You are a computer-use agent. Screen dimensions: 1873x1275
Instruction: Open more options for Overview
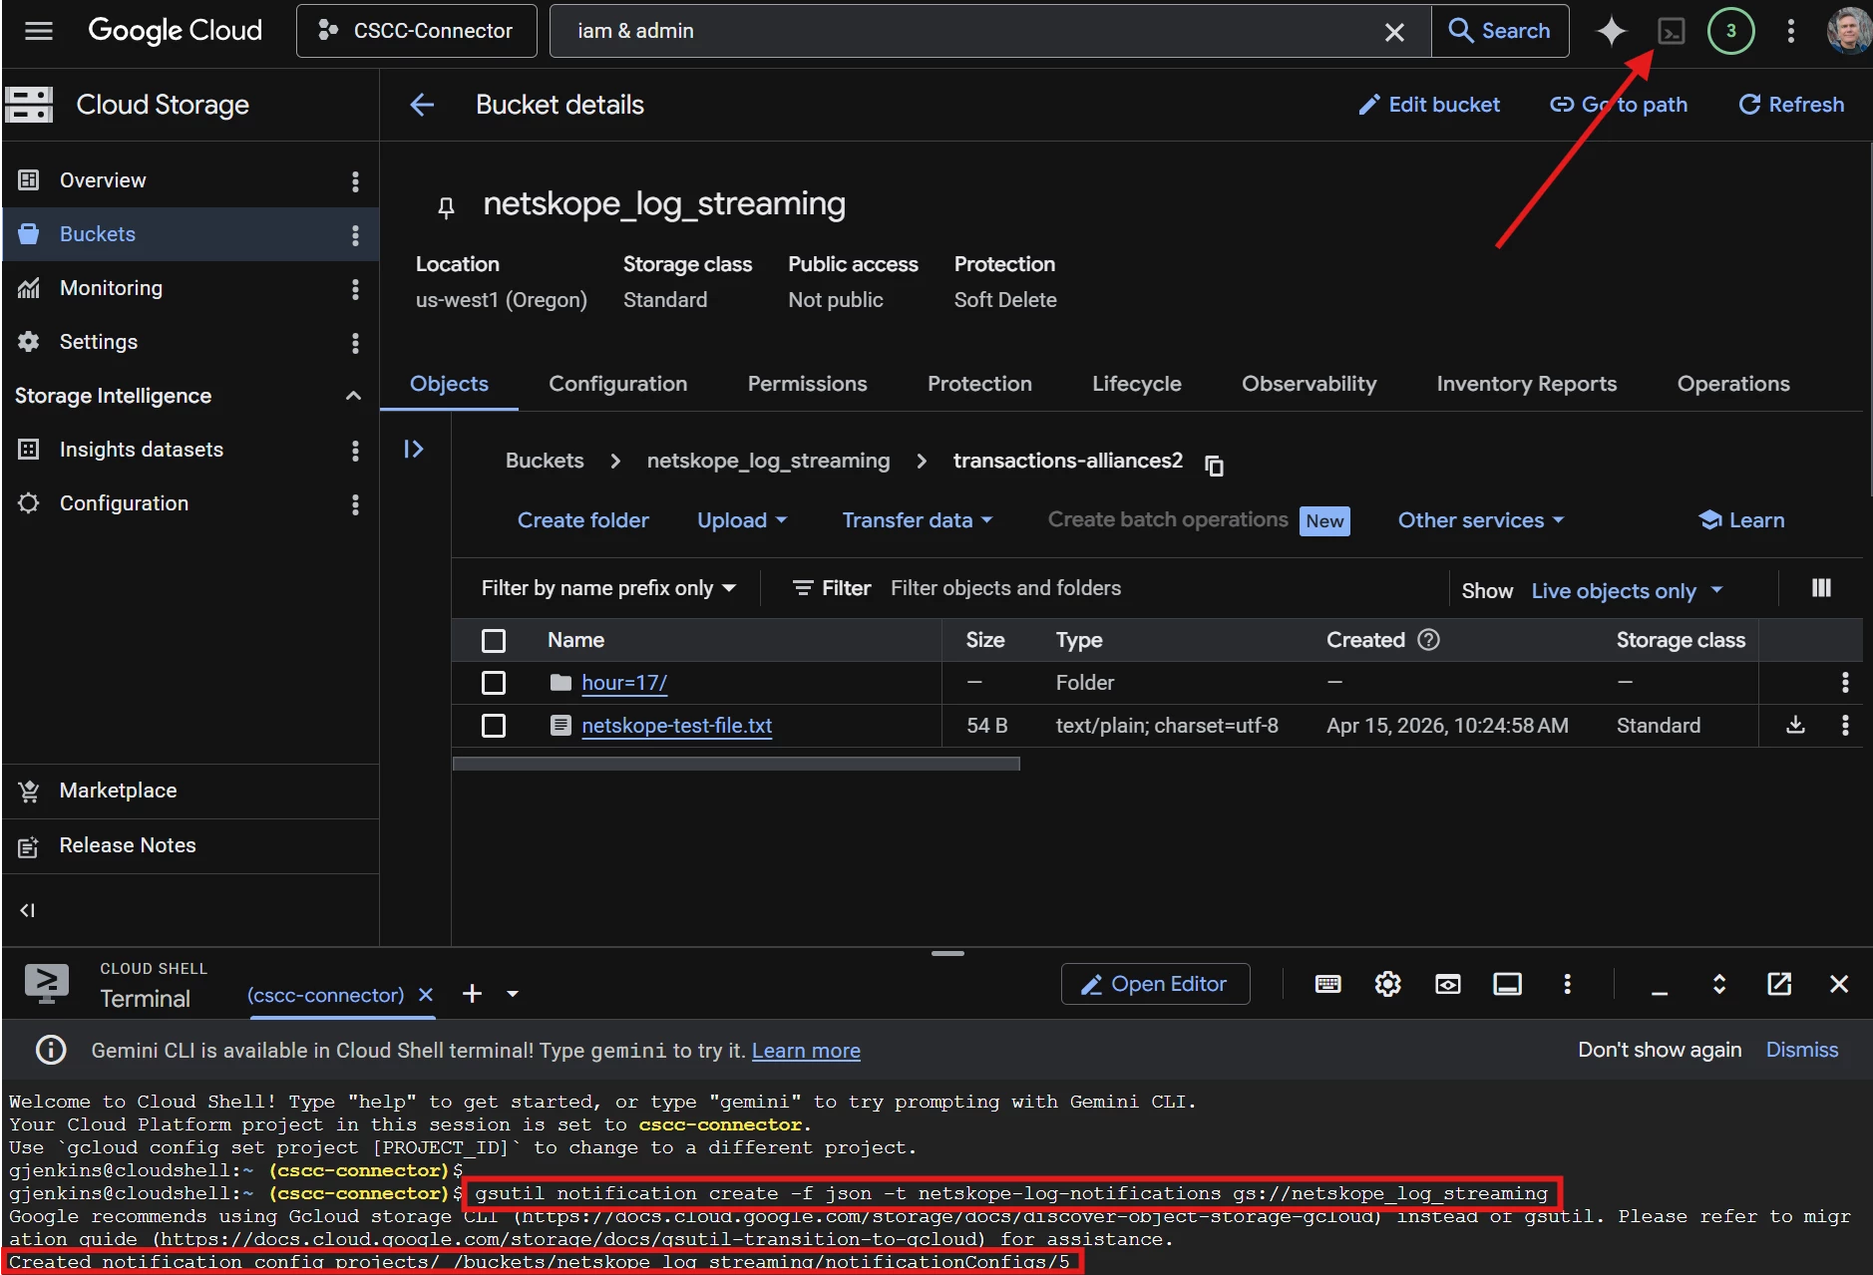355,181
